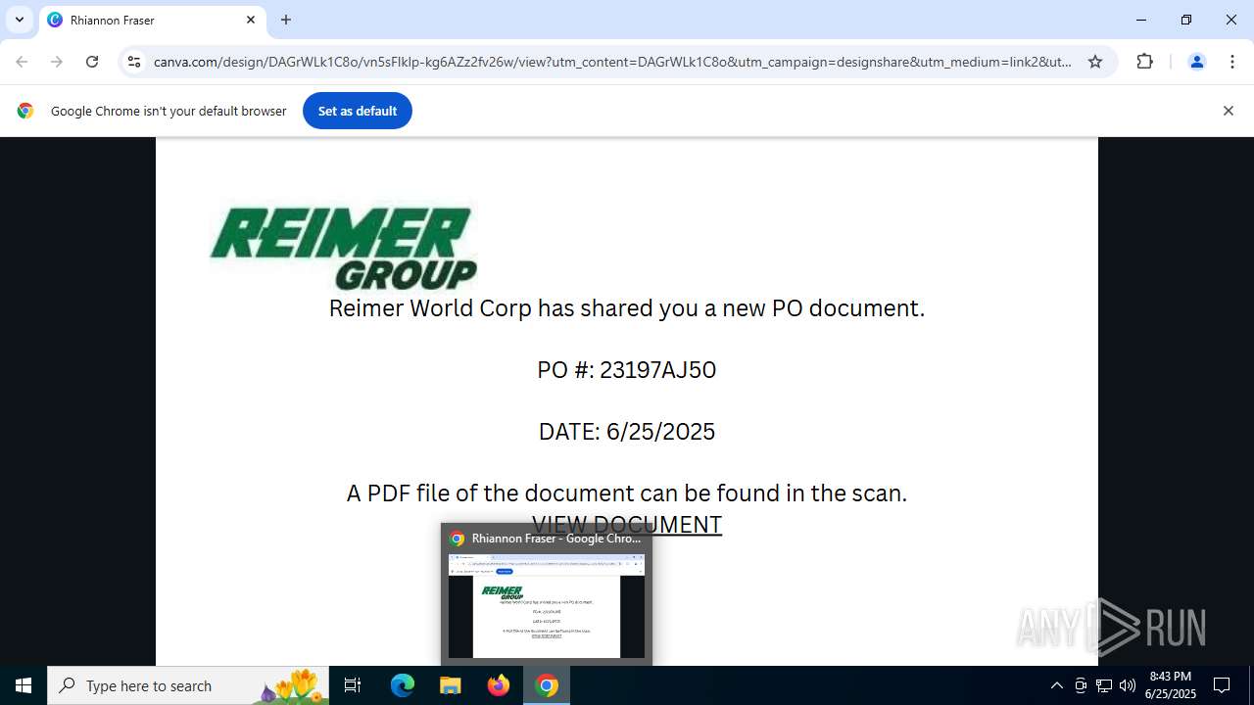1254x705 pixels.
Task: Close the Rhiannon Fraser tab
Action: (x=251, y=20)
